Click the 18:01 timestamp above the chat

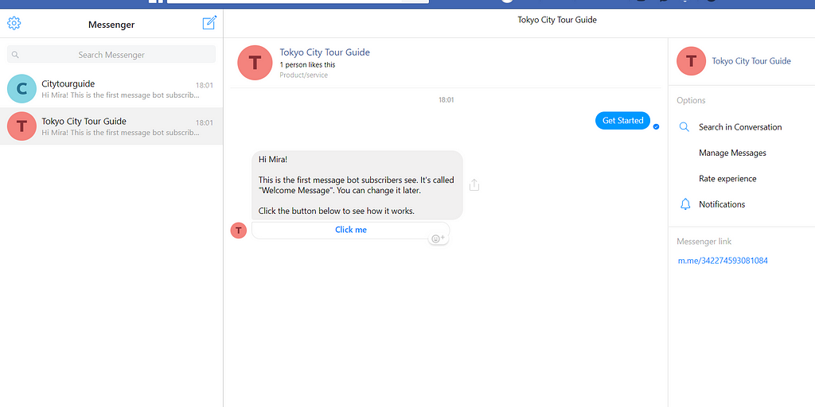click(x=446, y=99)
